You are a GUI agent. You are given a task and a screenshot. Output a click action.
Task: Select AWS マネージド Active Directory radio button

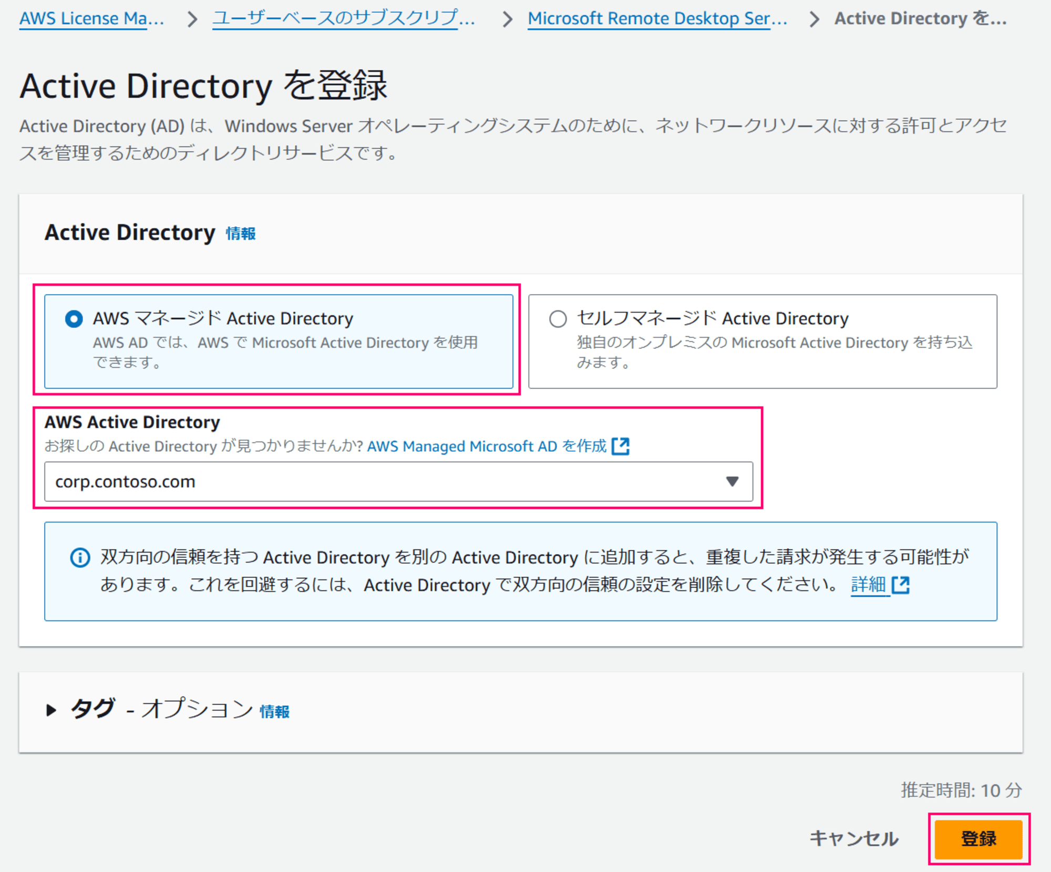[74, 319]
